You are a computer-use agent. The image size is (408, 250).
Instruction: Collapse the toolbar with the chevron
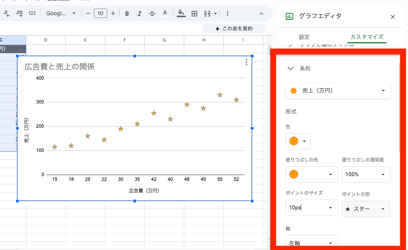click(261, 13)
